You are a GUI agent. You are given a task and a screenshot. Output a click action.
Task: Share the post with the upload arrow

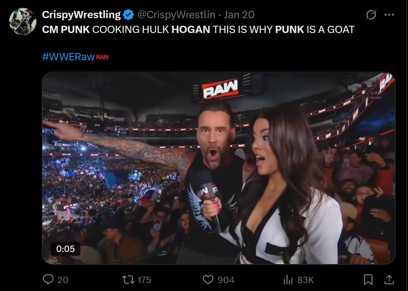[x=389, y=279]
